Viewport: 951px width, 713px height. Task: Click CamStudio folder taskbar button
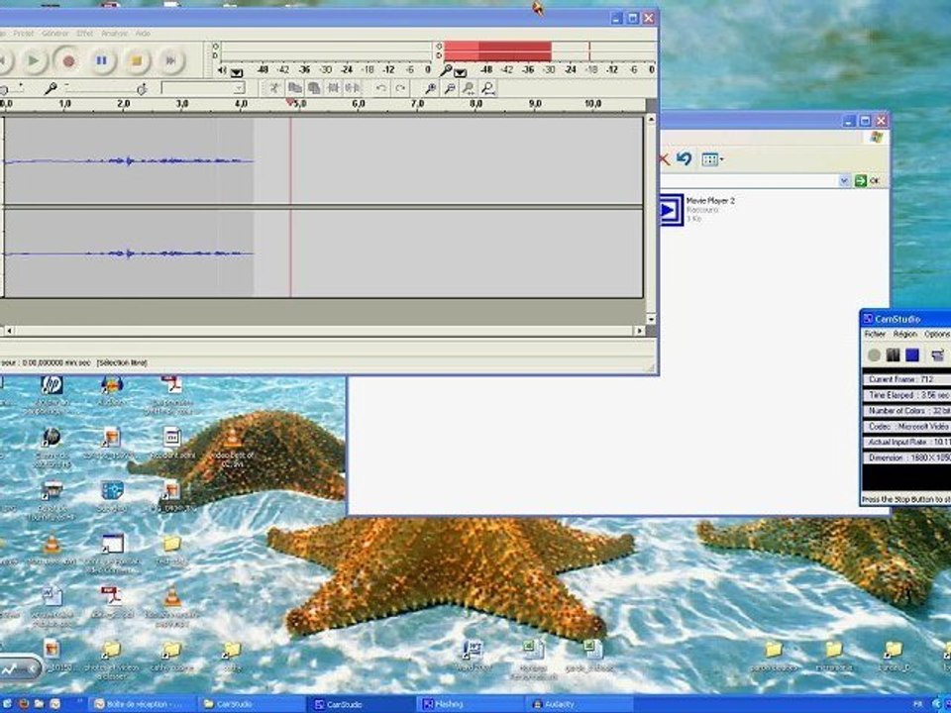(x=250, y=704)
